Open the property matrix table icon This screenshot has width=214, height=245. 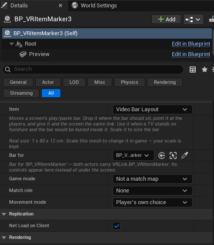click(193, 70)
